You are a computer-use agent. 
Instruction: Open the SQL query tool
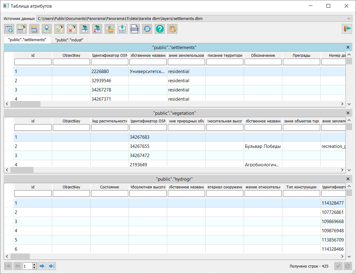(135, 29)
